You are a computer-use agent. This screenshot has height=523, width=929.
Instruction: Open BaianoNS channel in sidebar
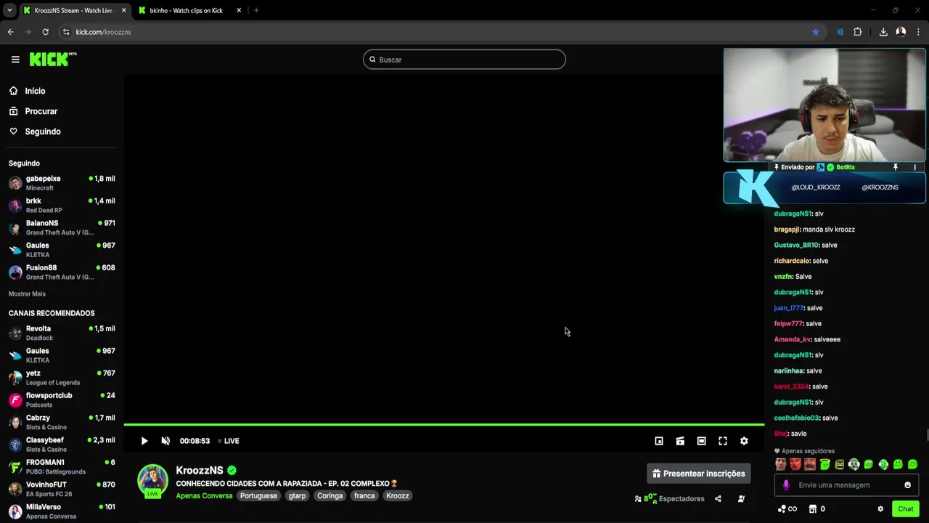click(62, 227)
